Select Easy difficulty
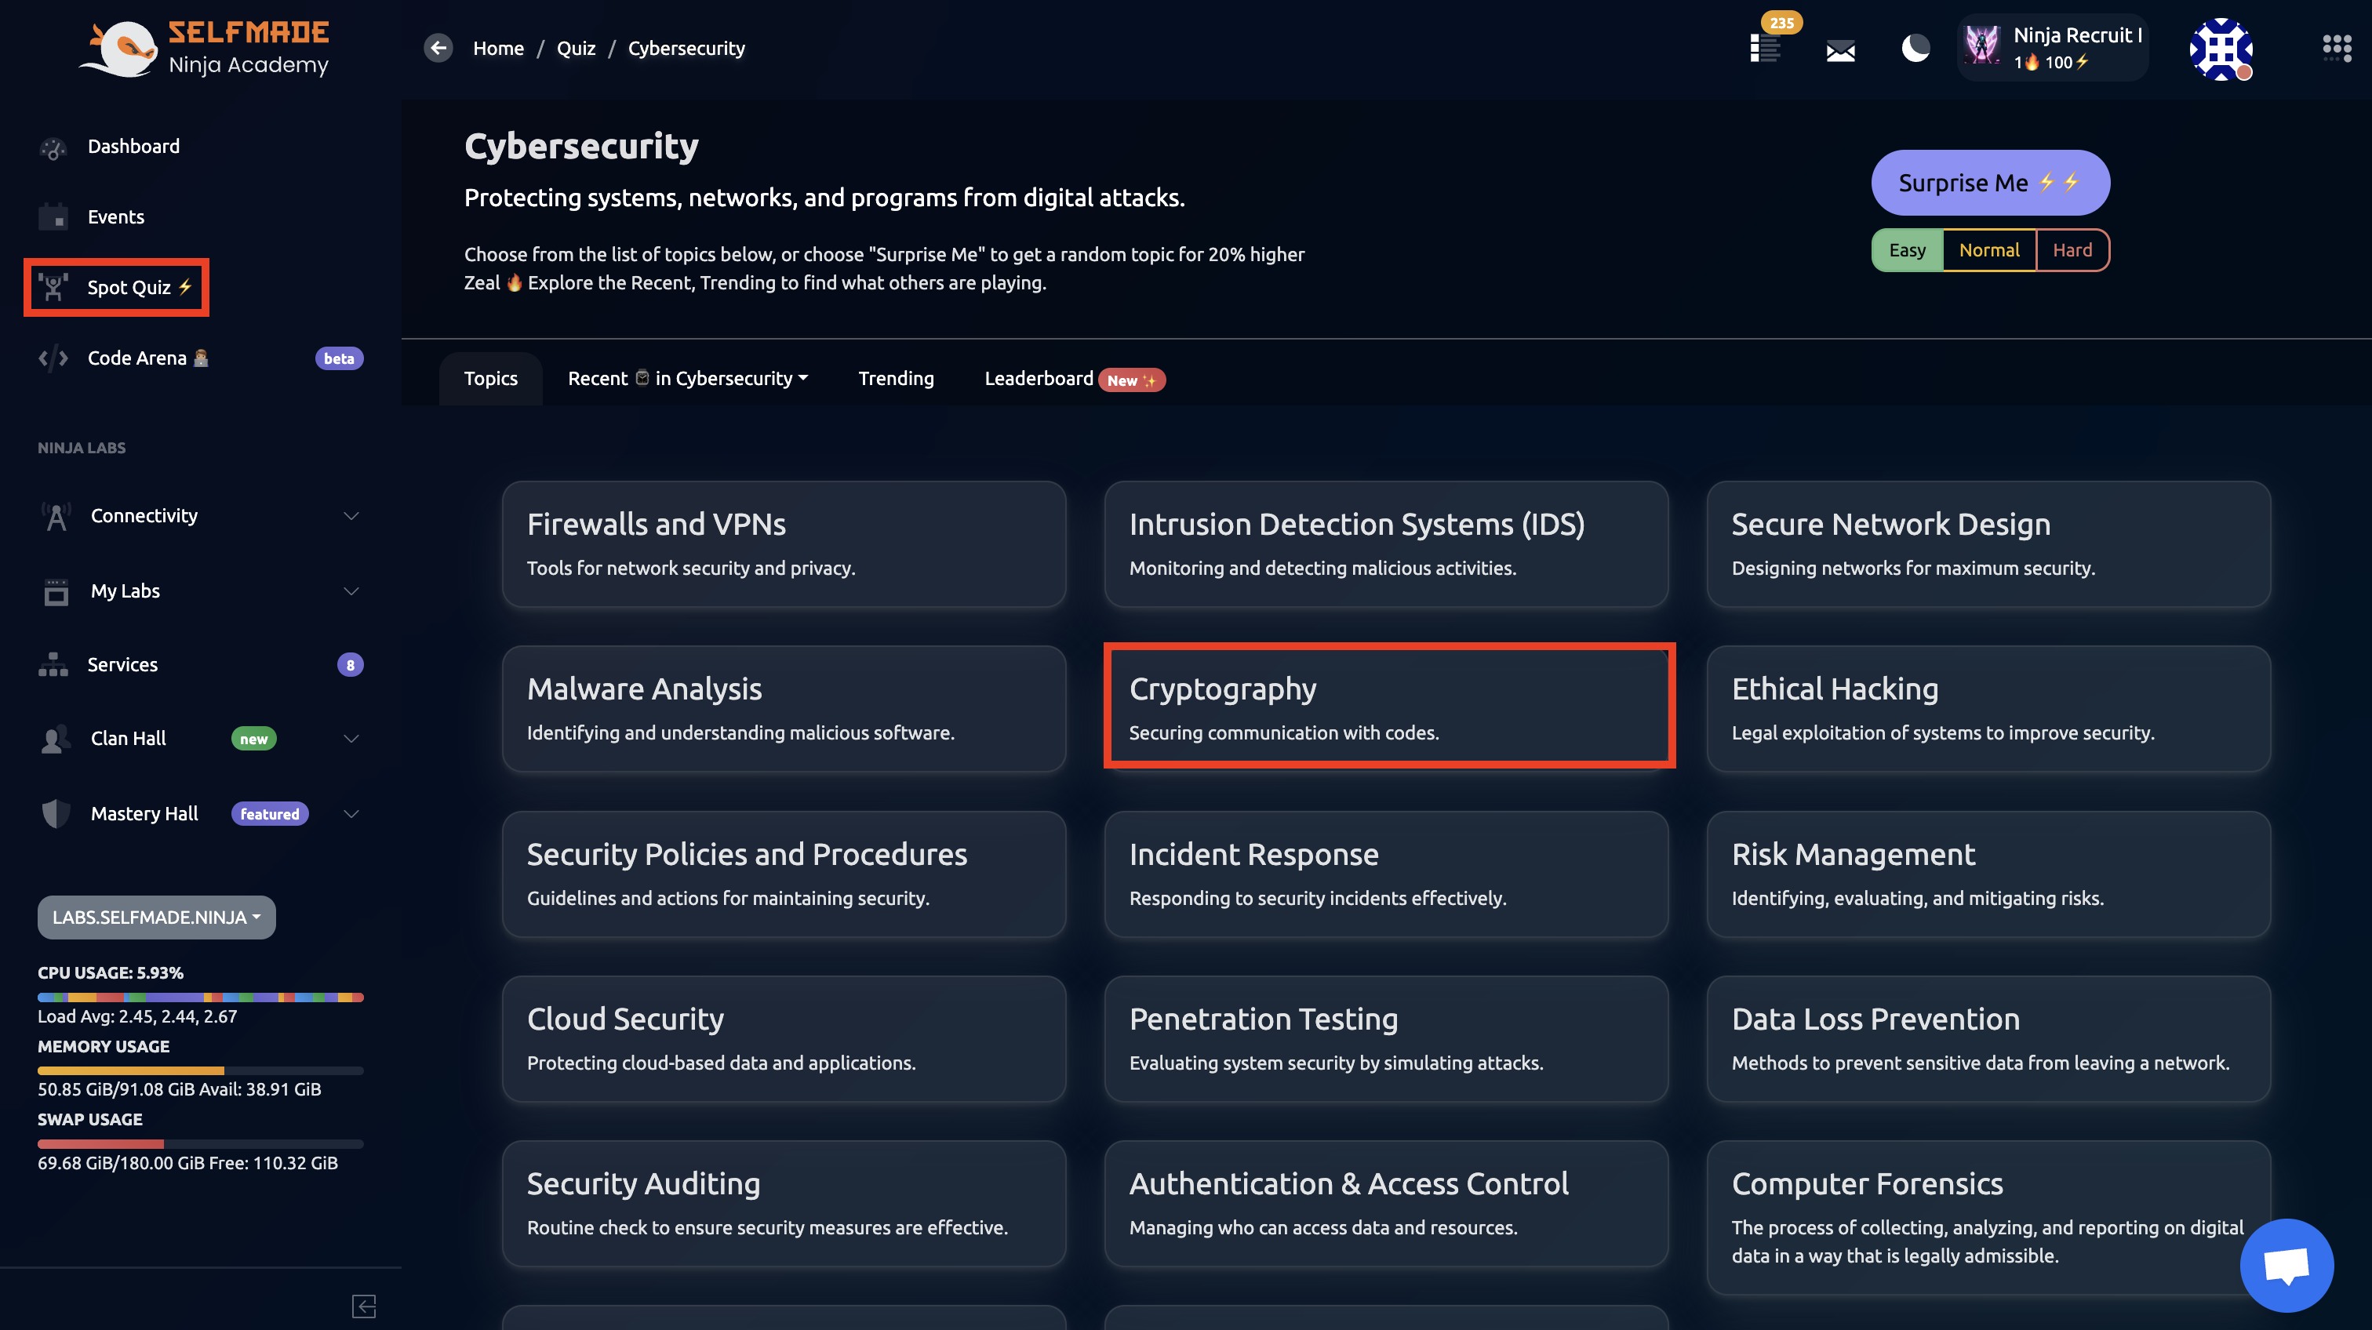2372x1330 pixels. coord(1907,250)
